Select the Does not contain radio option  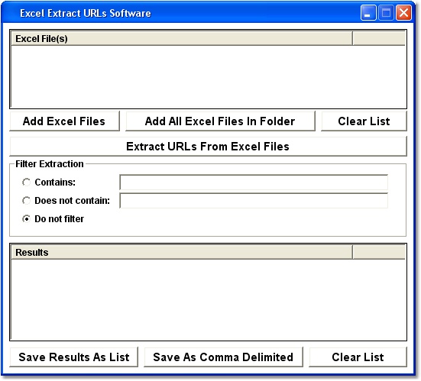pyautogui.click(x=26, y=201)
